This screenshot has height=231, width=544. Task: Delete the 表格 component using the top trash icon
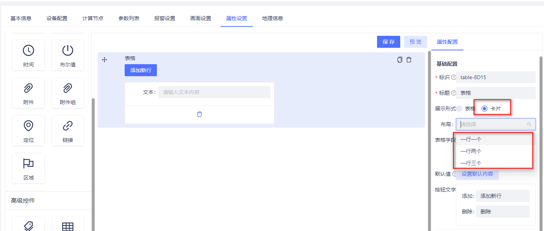tap(409, 60)
